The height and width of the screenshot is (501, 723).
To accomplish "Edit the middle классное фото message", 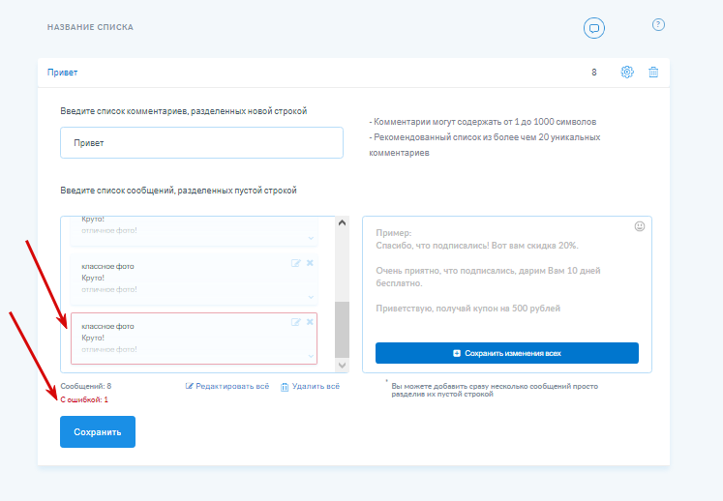I will (x=296, y=262).
